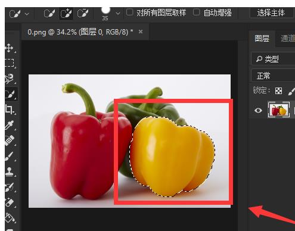Choose New Selection mode in options bar
Screen dimensions: 295x231
click(x=49, y=14)
